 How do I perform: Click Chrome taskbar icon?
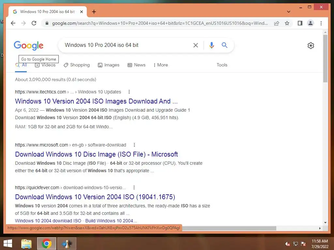tap(46, 243)
